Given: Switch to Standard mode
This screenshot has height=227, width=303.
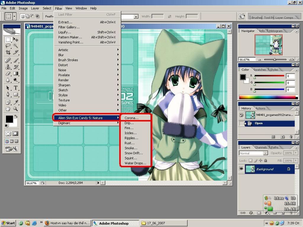Looking at the screenshot, I should [x=8, y=134].
